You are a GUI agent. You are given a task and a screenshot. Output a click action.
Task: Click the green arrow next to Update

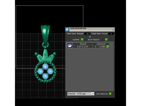tap(82, 39)
